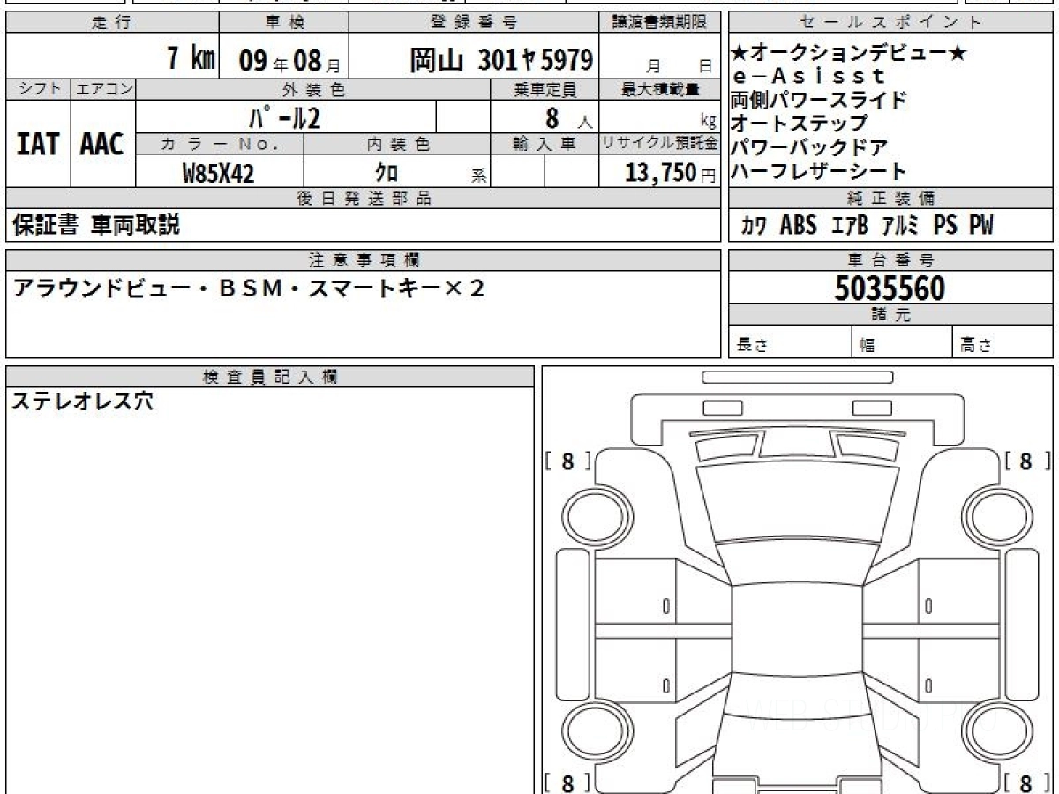This screenshot has height=794, width=1059.
Task: Click the 保証書 車両取説 later-shipped parts entry
Action: click(96, 226)
